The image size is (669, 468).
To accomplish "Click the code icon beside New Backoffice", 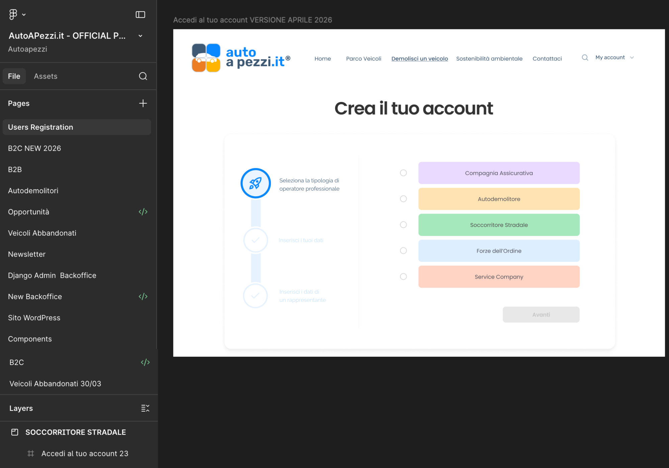I will click(143, 297).
